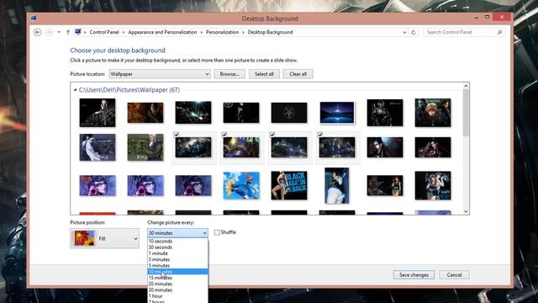
Task: Open the recent locations dropdown arrow
Action: point(59,32)
